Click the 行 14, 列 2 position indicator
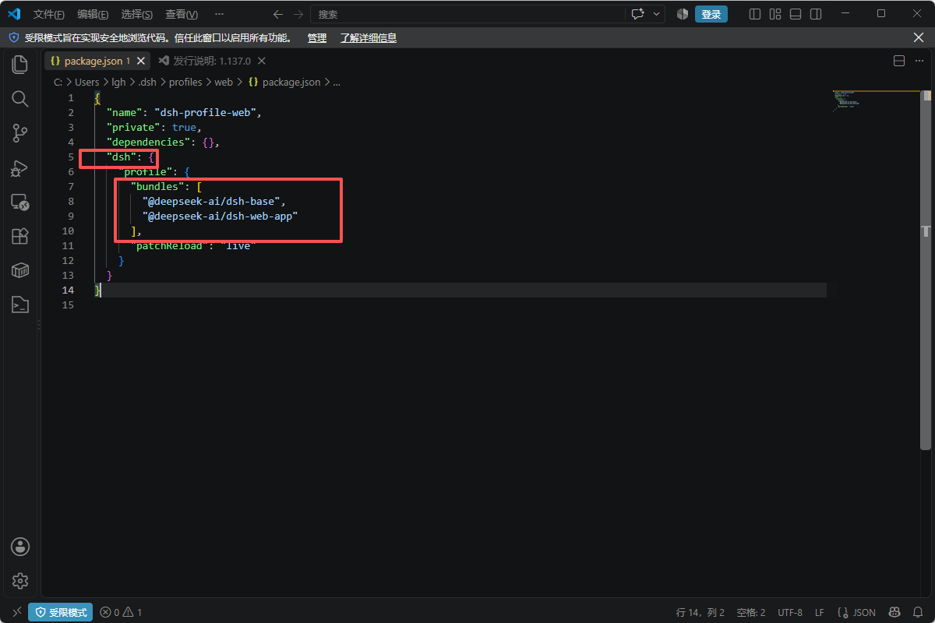This screenshot has width=935, height=623. pos(700,612)
